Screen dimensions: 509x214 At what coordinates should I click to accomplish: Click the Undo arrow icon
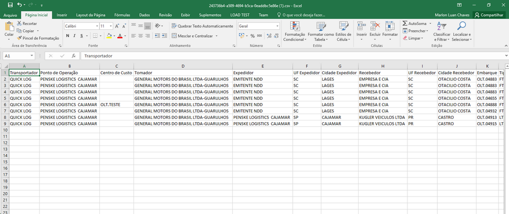coord(20,5)
